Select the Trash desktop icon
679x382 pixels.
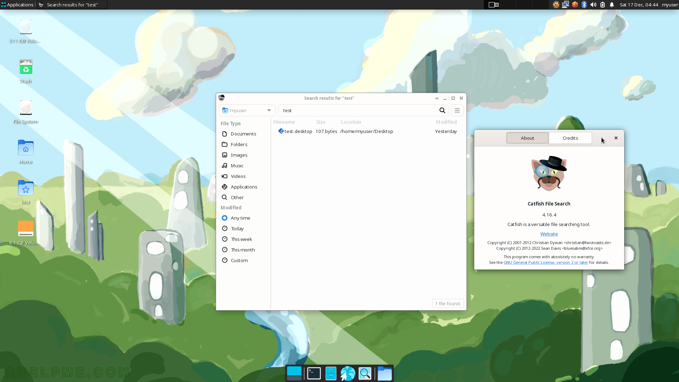pyautogui.click(x=25, y=71)
